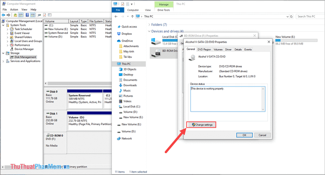Open Help menu in Computer Management

click(33, 10)
